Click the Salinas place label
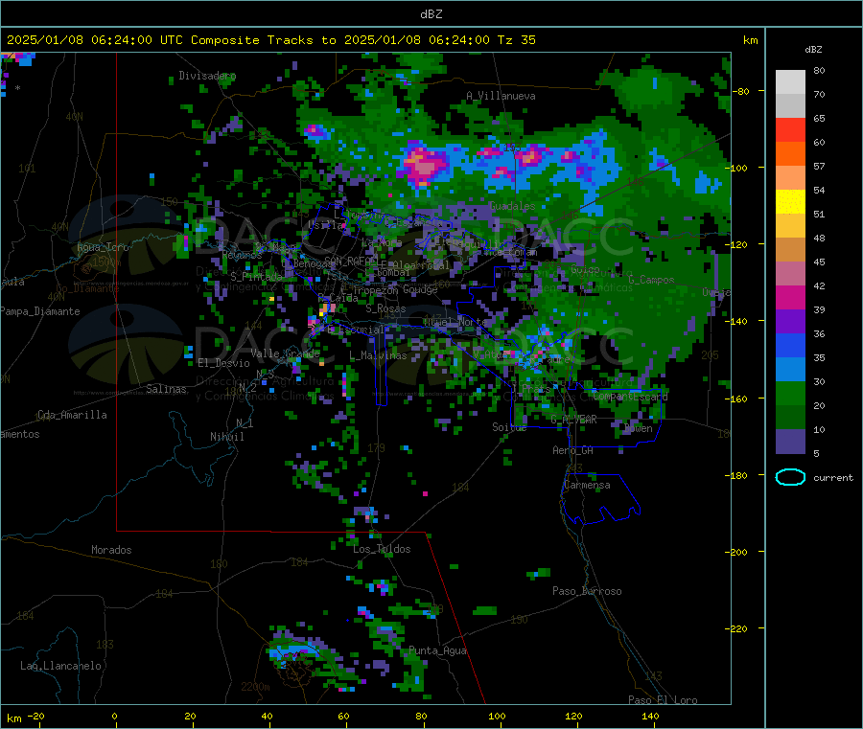863x729 pixels. (166, 389)
